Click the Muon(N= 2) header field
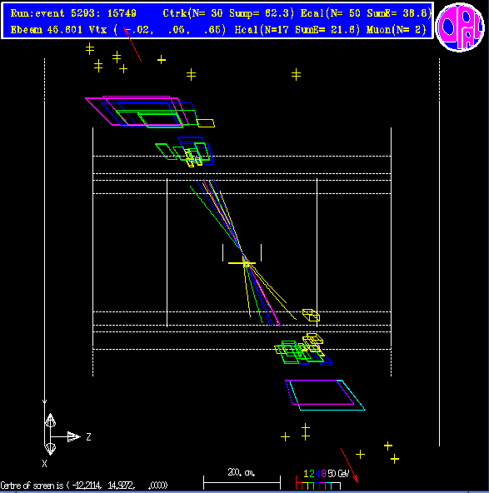 [x=397, y=30]
